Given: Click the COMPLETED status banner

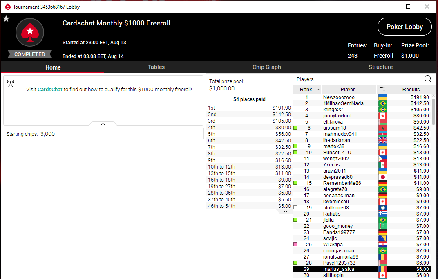Looking at the screenshot, I should (29, 54).
